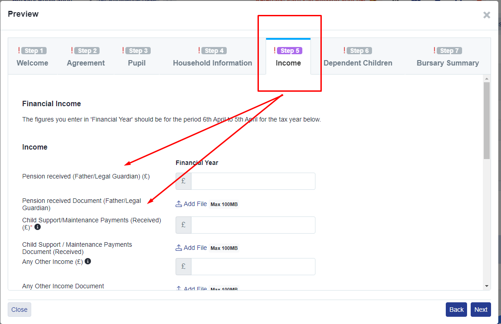Click Max 100MB badge in Pension document row

point(224,204)
